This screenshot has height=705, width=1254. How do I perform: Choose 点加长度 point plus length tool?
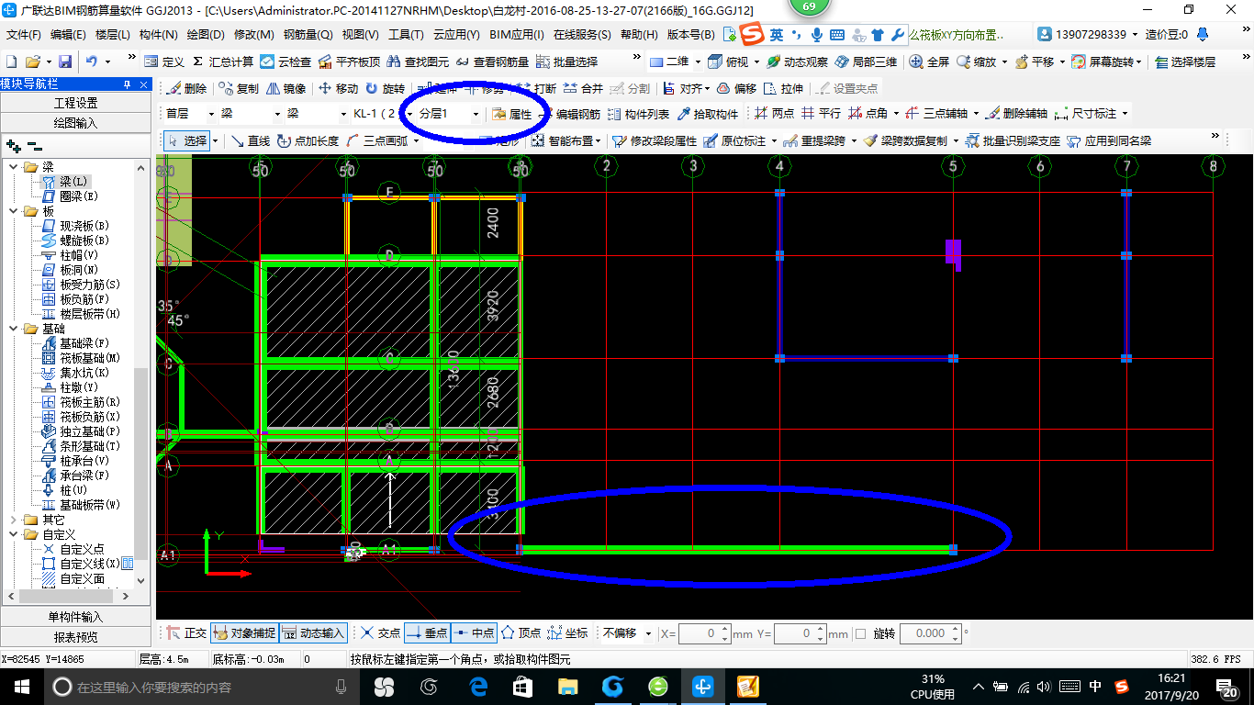tap(308, 141)
